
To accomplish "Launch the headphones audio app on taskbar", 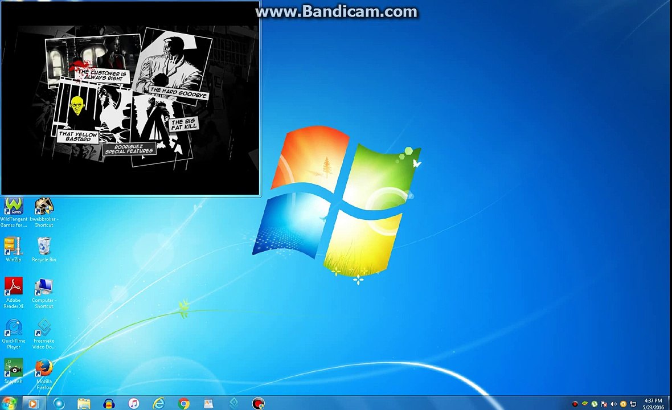I will pyautogui.click(x=109, y=403).
